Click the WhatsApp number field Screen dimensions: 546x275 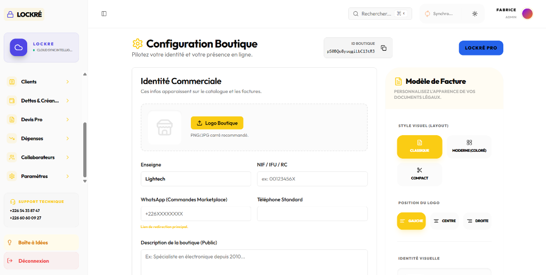pyautogui.click(x=196, y=214)
